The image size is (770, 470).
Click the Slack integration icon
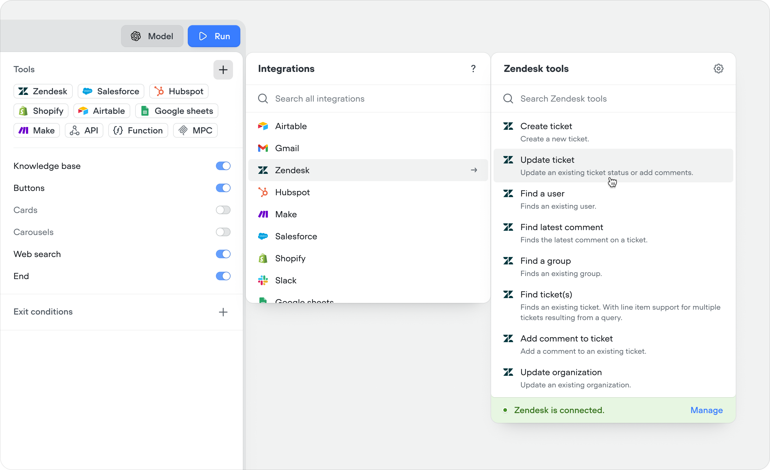(263, 280)
